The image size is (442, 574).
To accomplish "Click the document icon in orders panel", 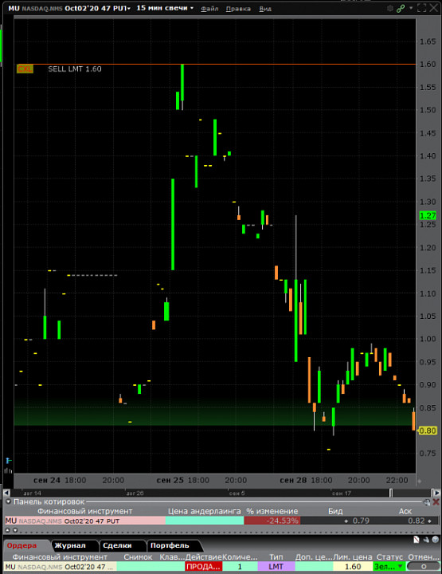I will pos(417,540).
